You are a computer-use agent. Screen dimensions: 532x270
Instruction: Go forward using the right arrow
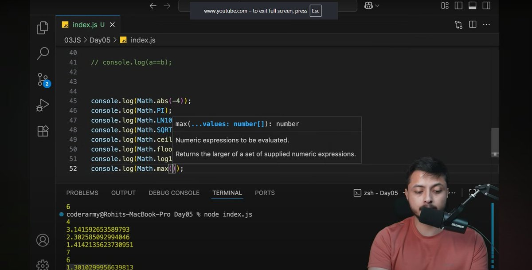tap(167, 6)
